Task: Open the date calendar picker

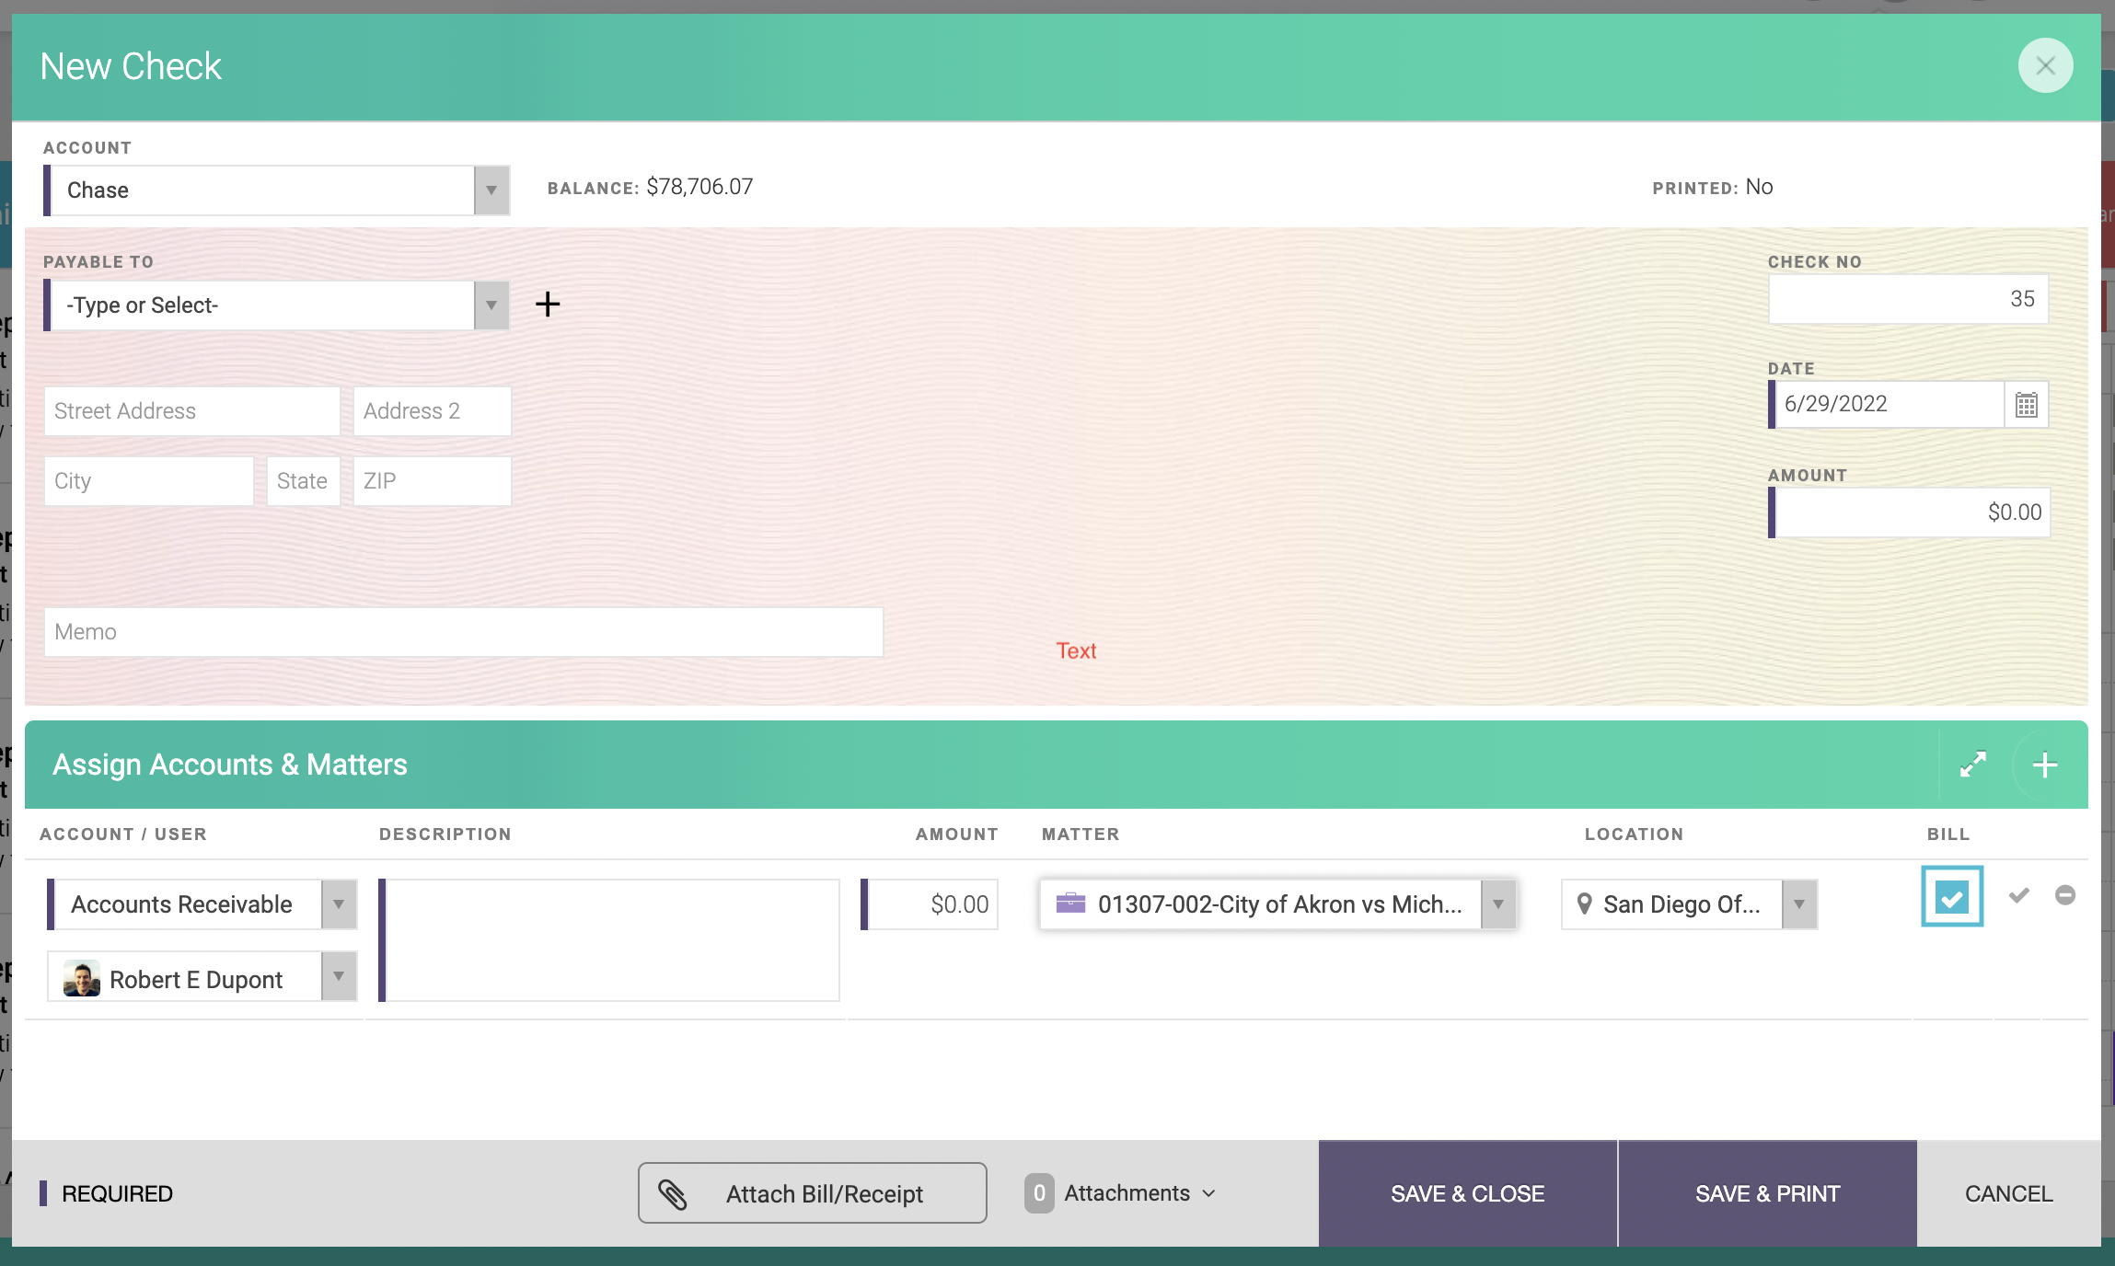Action: click(2027, 405)
